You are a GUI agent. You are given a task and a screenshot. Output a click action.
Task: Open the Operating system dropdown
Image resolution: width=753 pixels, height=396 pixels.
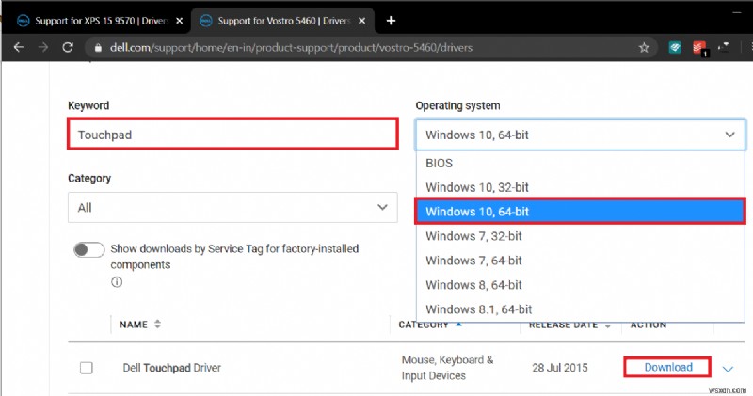[x=580, y=135]
